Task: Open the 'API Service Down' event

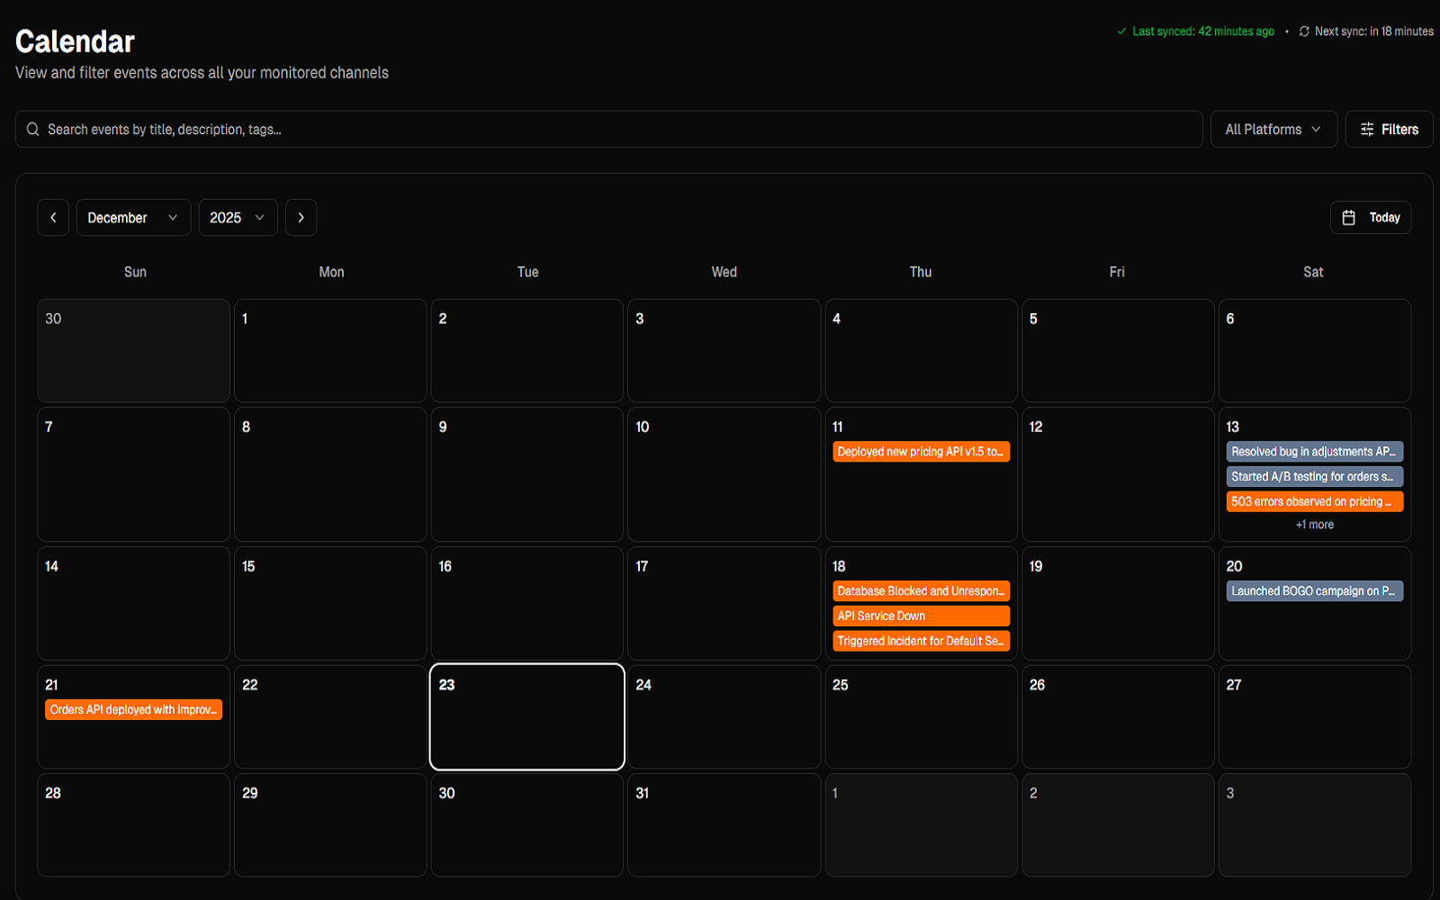Action: pyautogui.click(x=920, y=616)
